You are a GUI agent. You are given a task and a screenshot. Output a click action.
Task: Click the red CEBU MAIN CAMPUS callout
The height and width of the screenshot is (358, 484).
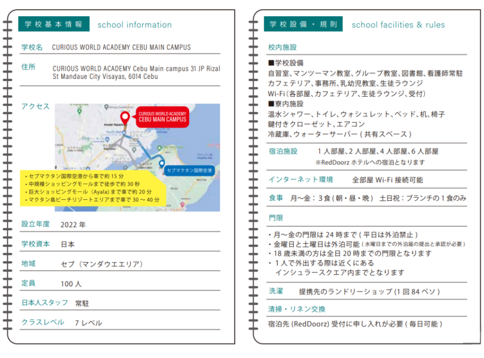click(162, 118)
